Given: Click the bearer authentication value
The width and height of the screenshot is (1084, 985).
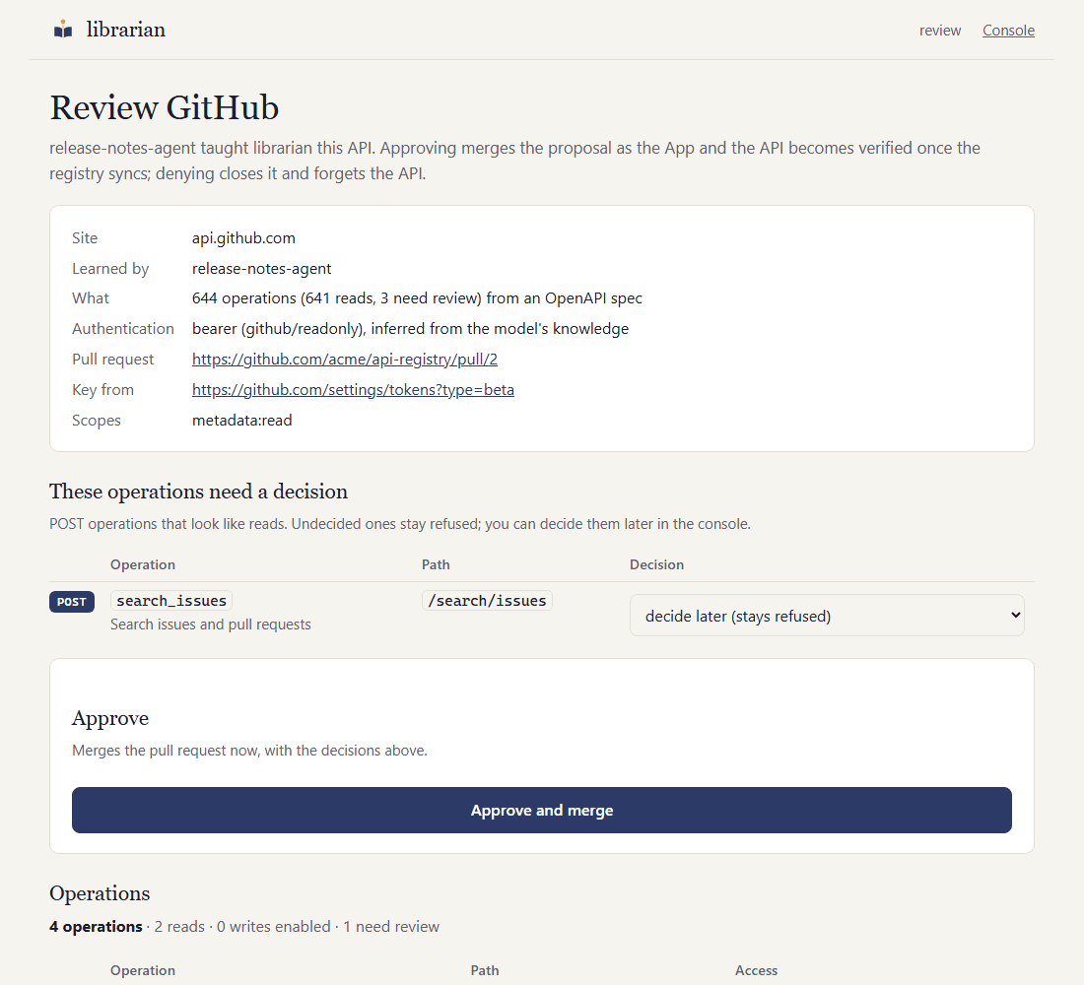Looking at the screenshot, I should [410, 328].
